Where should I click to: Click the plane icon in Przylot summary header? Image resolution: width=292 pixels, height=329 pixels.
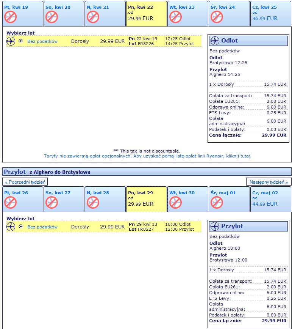tap(215, 226)
